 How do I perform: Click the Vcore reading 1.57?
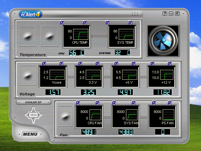pyautogui.click(x=53, y=92)
